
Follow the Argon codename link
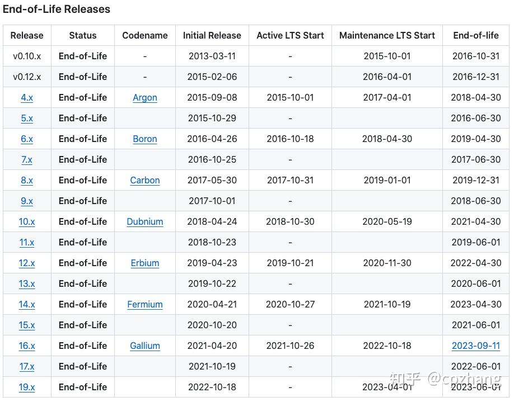coord(145,97)
